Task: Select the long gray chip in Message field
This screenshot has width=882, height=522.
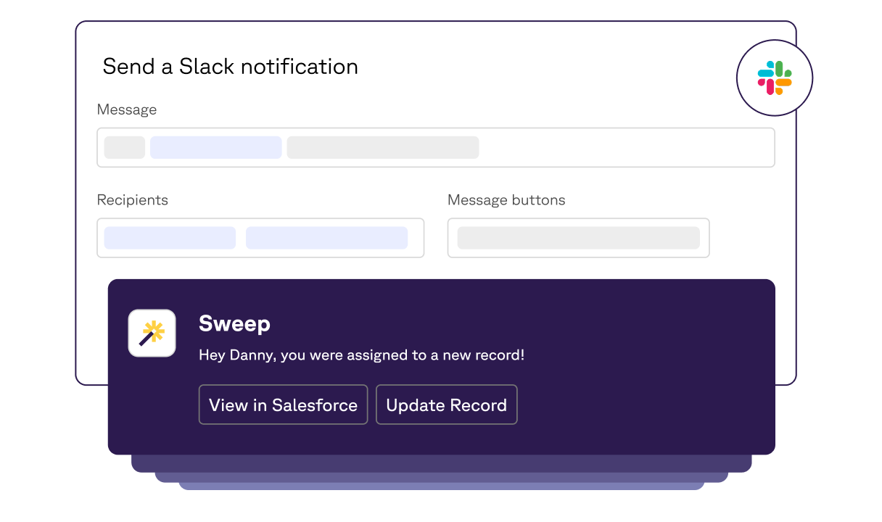Action: click(x=383, y=147)
